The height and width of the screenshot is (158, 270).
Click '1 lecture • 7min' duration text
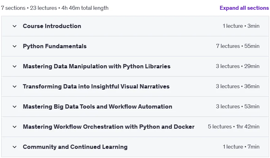point(241,147)
